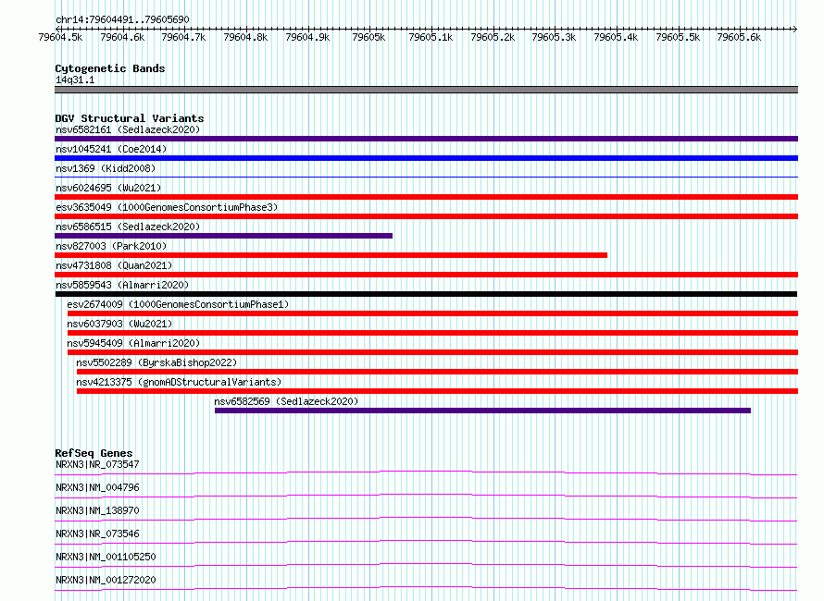Select the NRXN3|NM_138970 transcript label
The image size is (824, 601).
point(97,510)
